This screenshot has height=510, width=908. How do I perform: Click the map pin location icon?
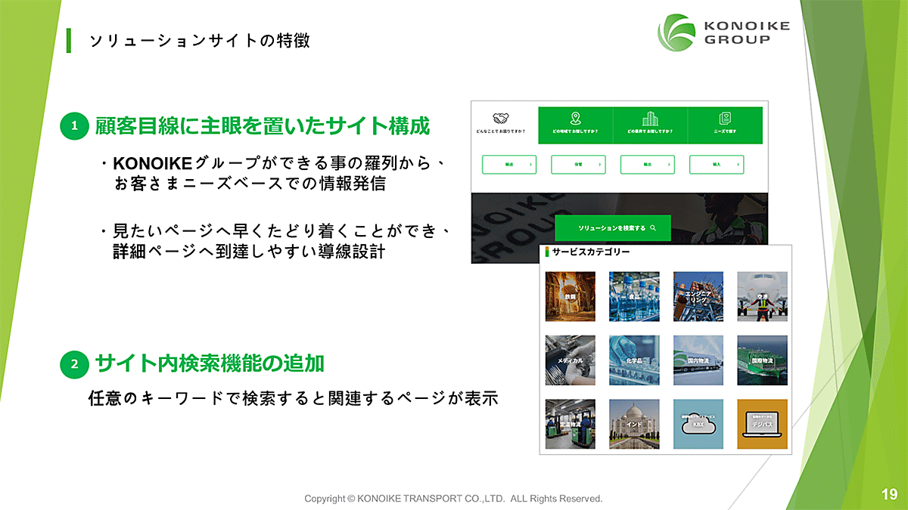[575, 119]
